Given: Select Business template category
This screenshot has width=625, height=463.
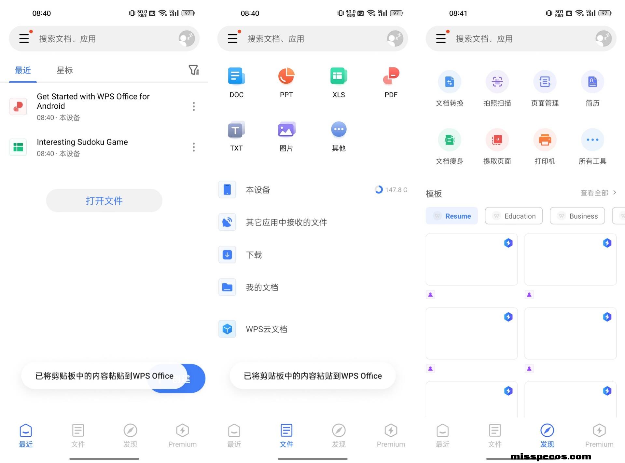Looking at the screenshot, I should pos(577,216).
